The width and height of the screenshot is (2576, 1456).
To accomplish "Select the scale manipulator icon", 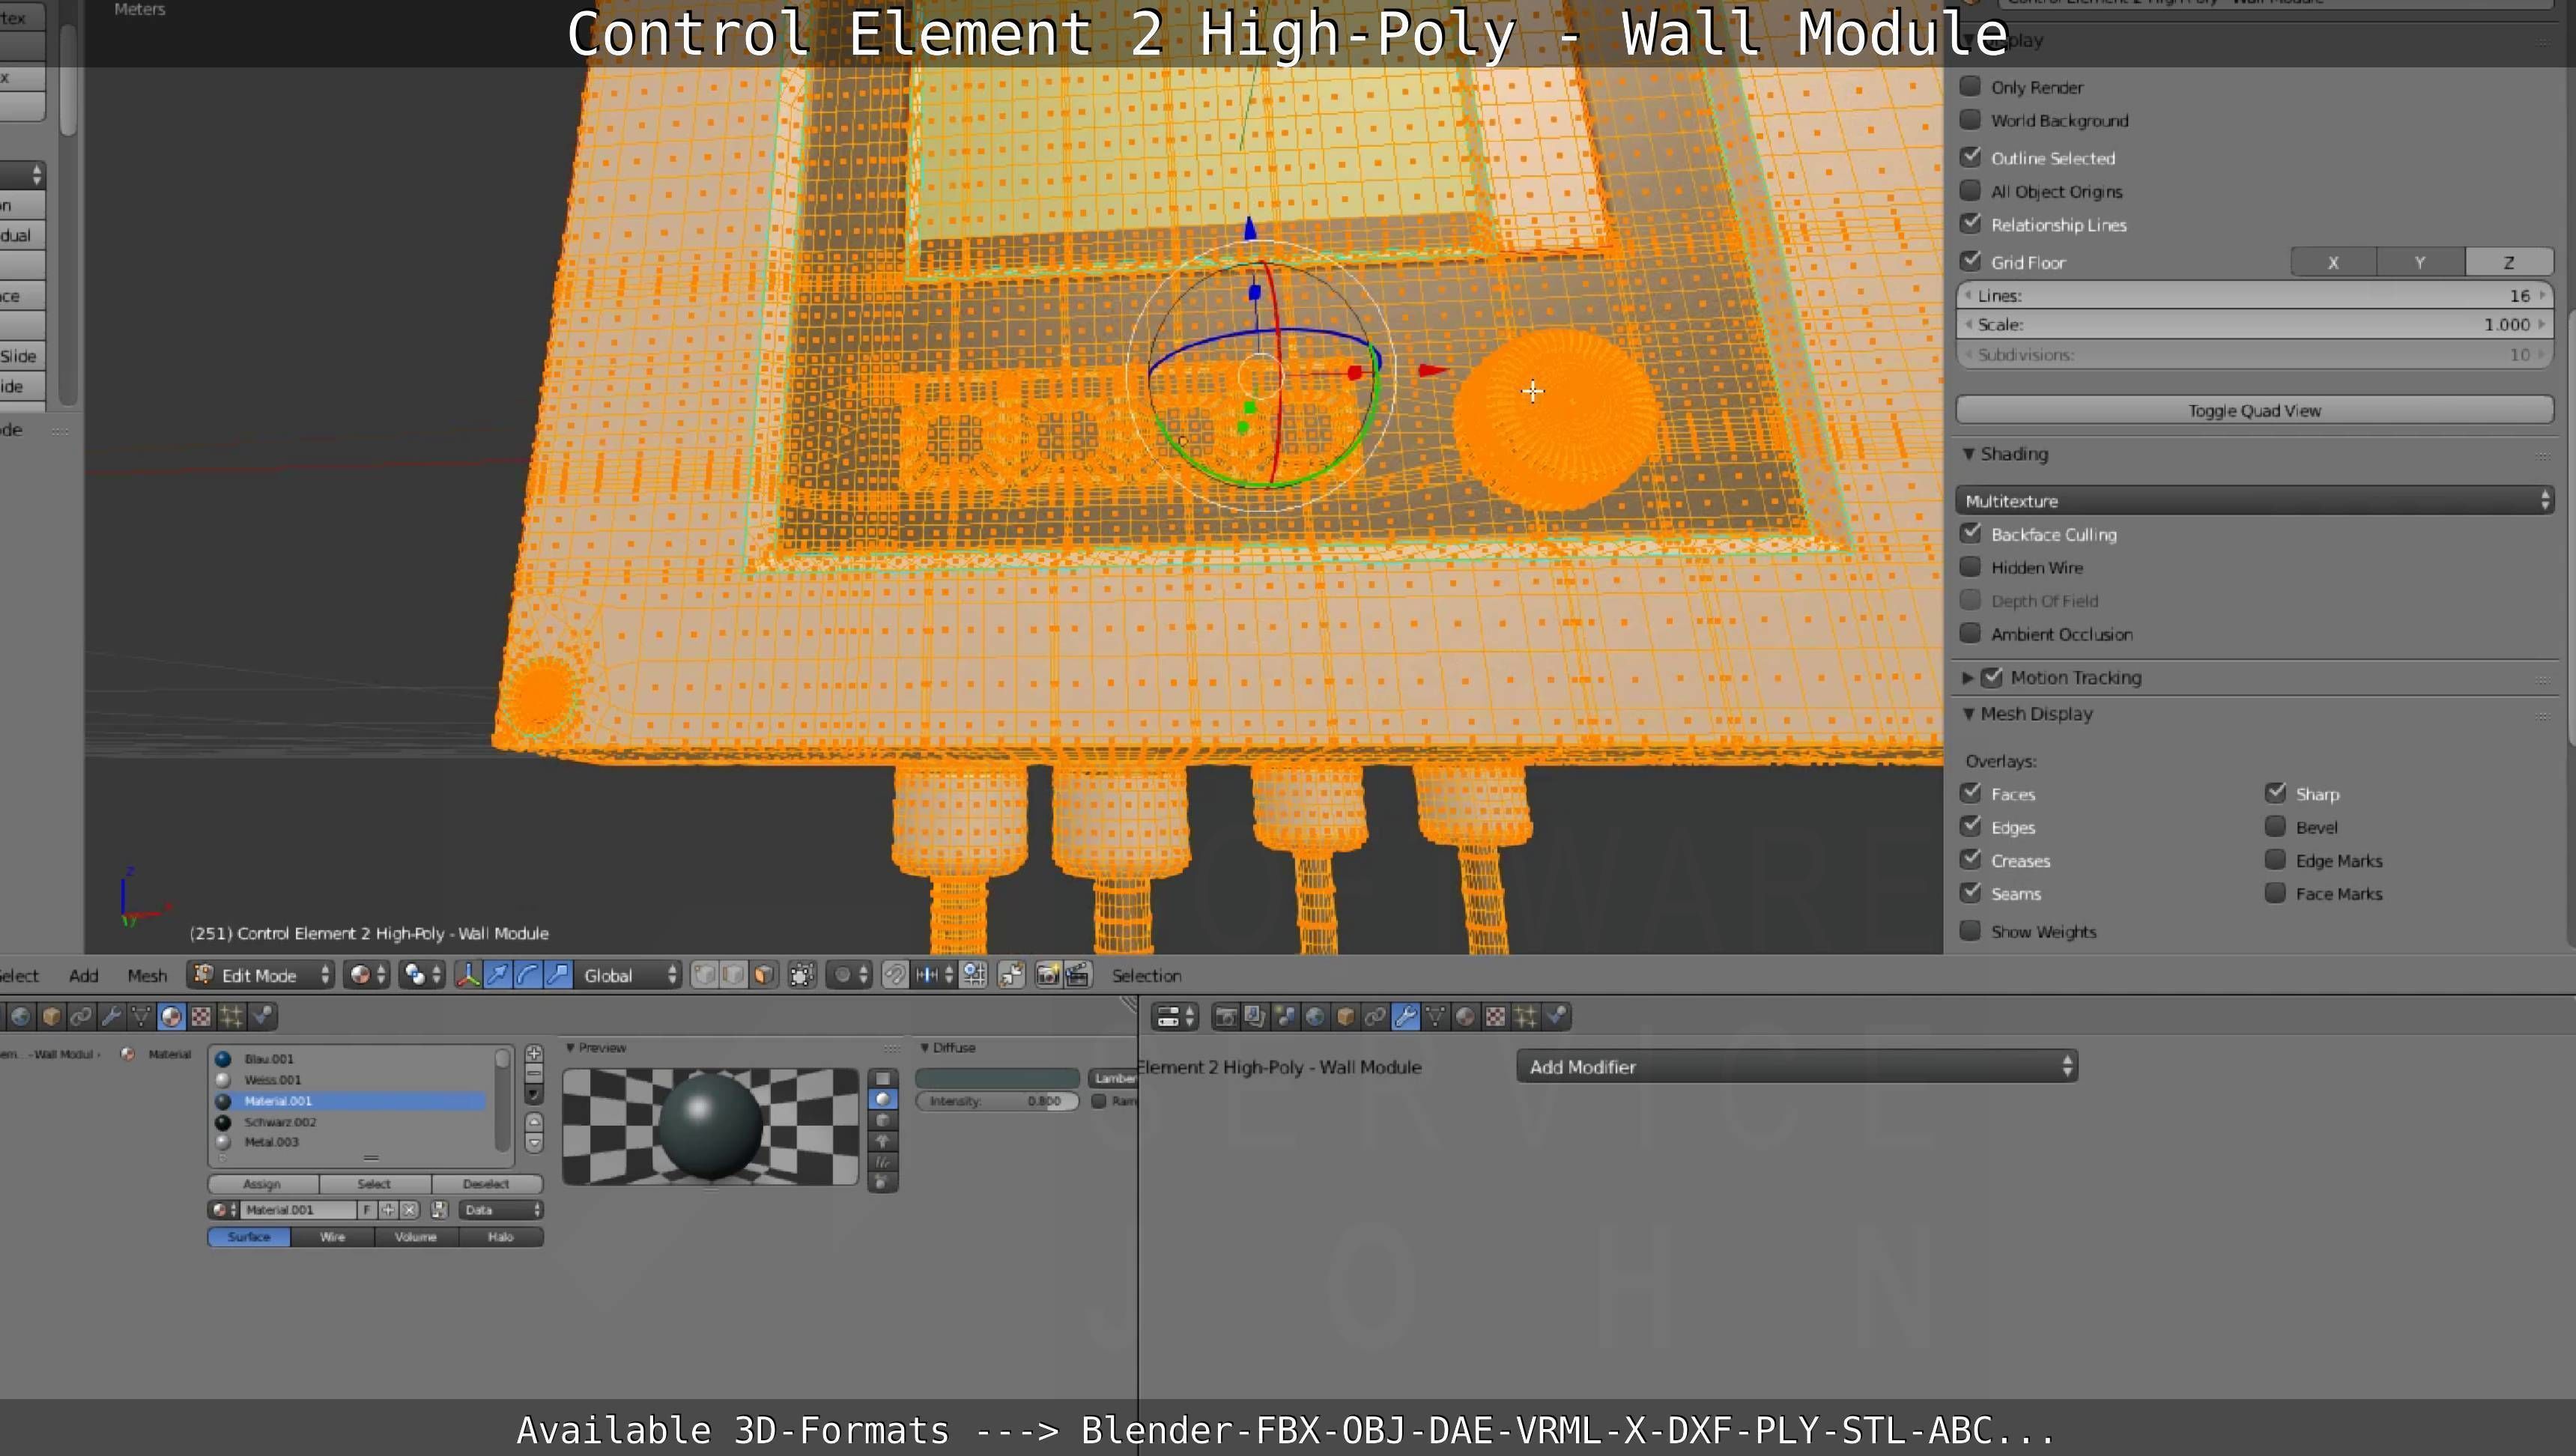I will pyautogui.click(x=558, y=975).
